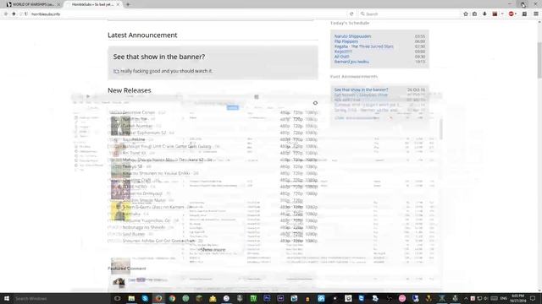The image size is (542, 304).
Task: Click the browser Forward arrow button
Action: pos(14,14)
